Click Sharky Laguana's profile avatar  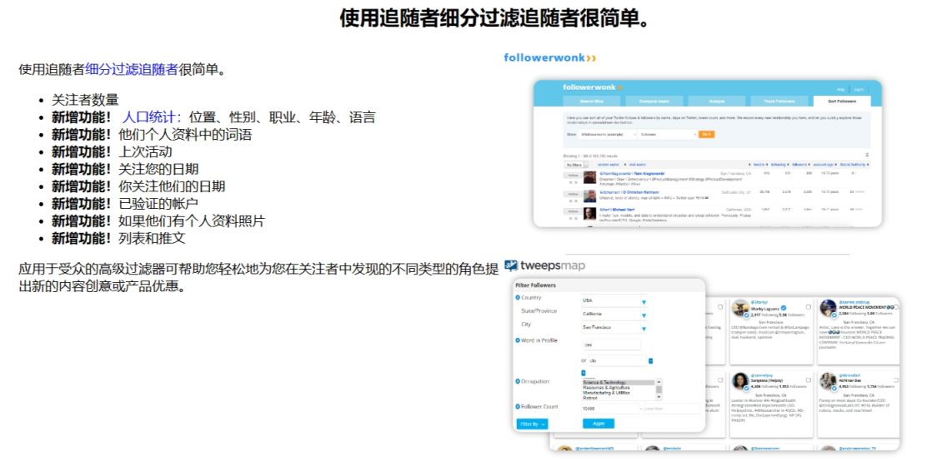click(x=739, y=310)
